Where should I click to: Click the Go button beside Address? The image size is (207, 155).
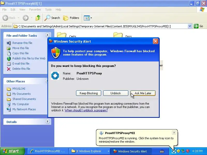click(198, 26)
